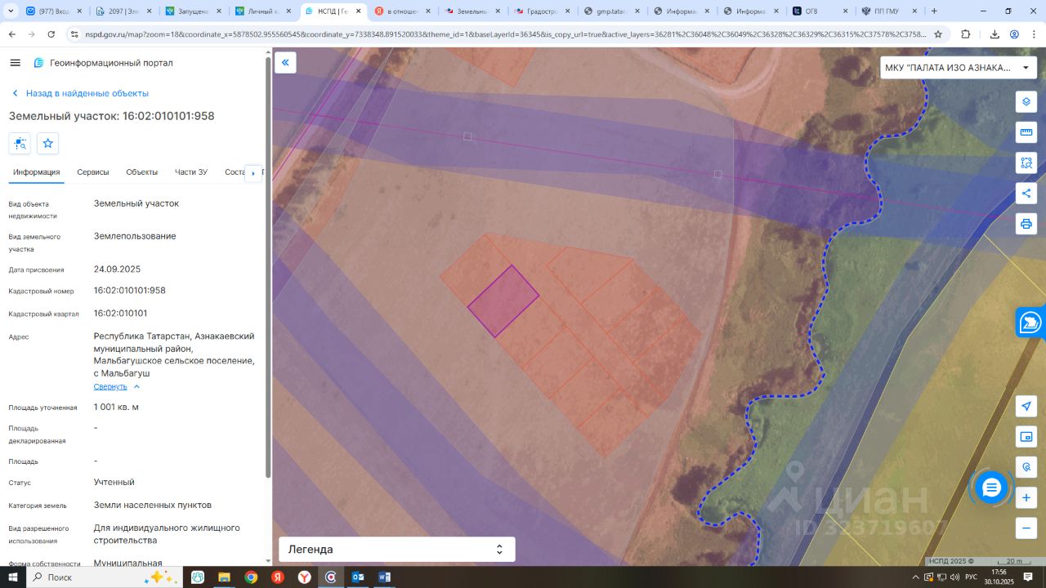This screenshot has width=1046, height=588.
Task: Go back via "Назад в найденные объекты"
Action: point(80,93)
